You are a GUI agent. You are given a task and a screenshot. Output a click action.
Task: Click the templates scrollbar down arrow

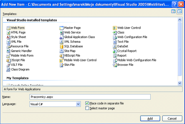[179, 83]
